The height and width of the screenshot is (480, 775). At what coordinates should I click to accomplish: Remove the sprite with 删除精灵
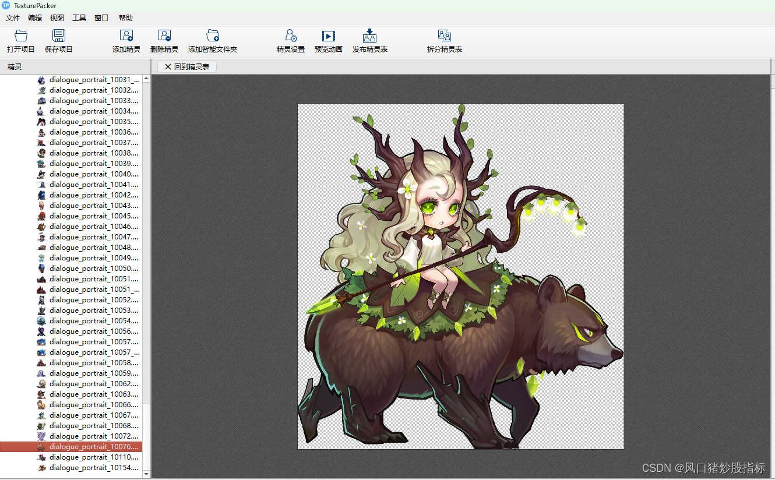(x=164, y=41)
